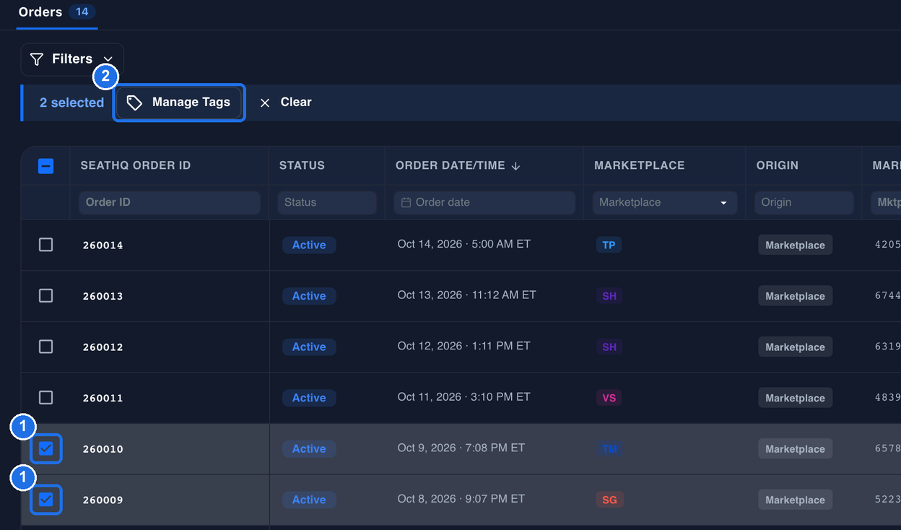Open the Orders tab
The width and height of the screenshot is (901, 530).
[56, 12]
